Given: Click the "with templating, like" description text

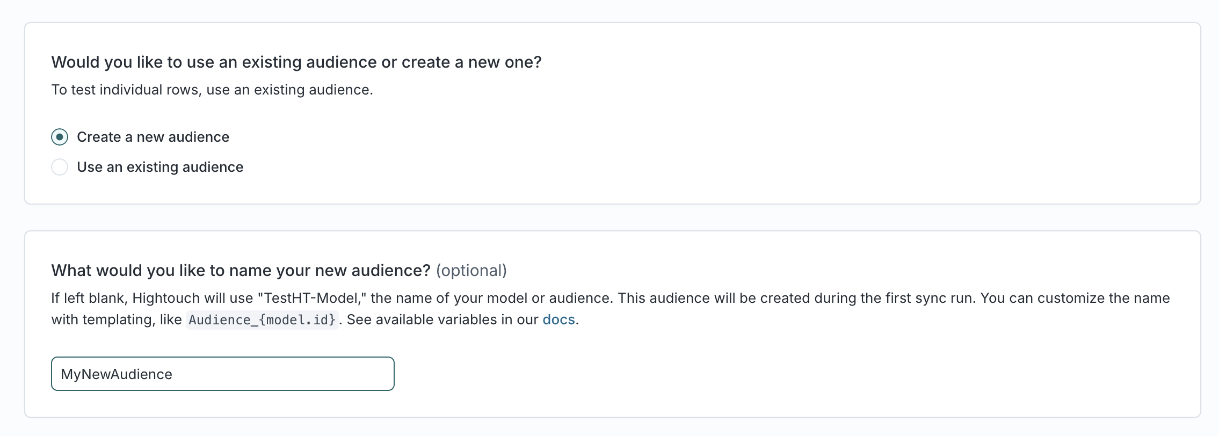Looking at the screenshot, I should (x=117, y=319).
